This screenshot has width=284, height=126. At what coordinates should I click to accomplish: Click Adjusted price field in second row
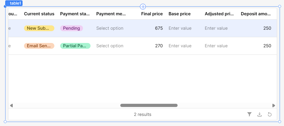click(x=216, y=46)
